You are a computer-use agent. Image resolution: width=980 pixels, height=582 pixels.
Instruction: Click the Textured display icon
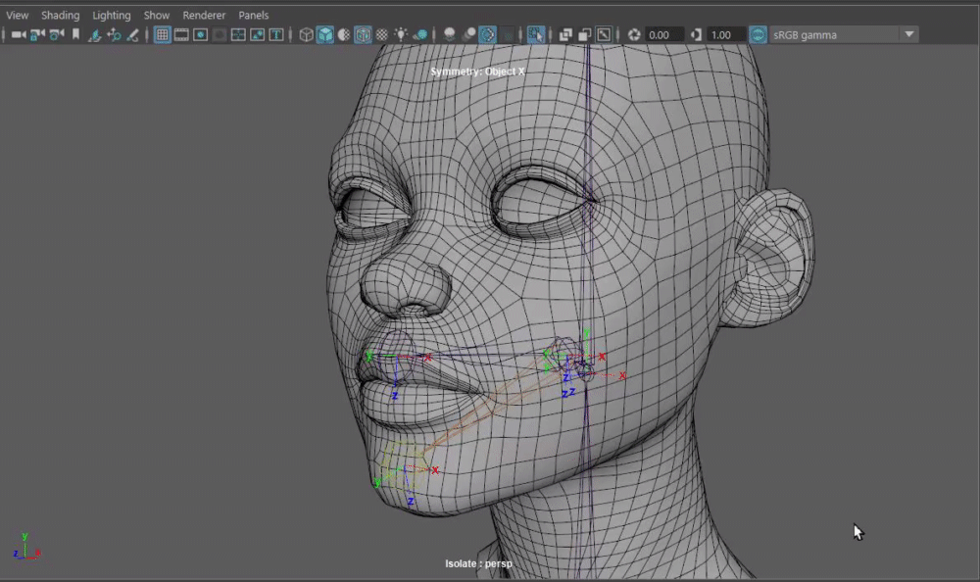pyautogui.click(x=382, y=35)
